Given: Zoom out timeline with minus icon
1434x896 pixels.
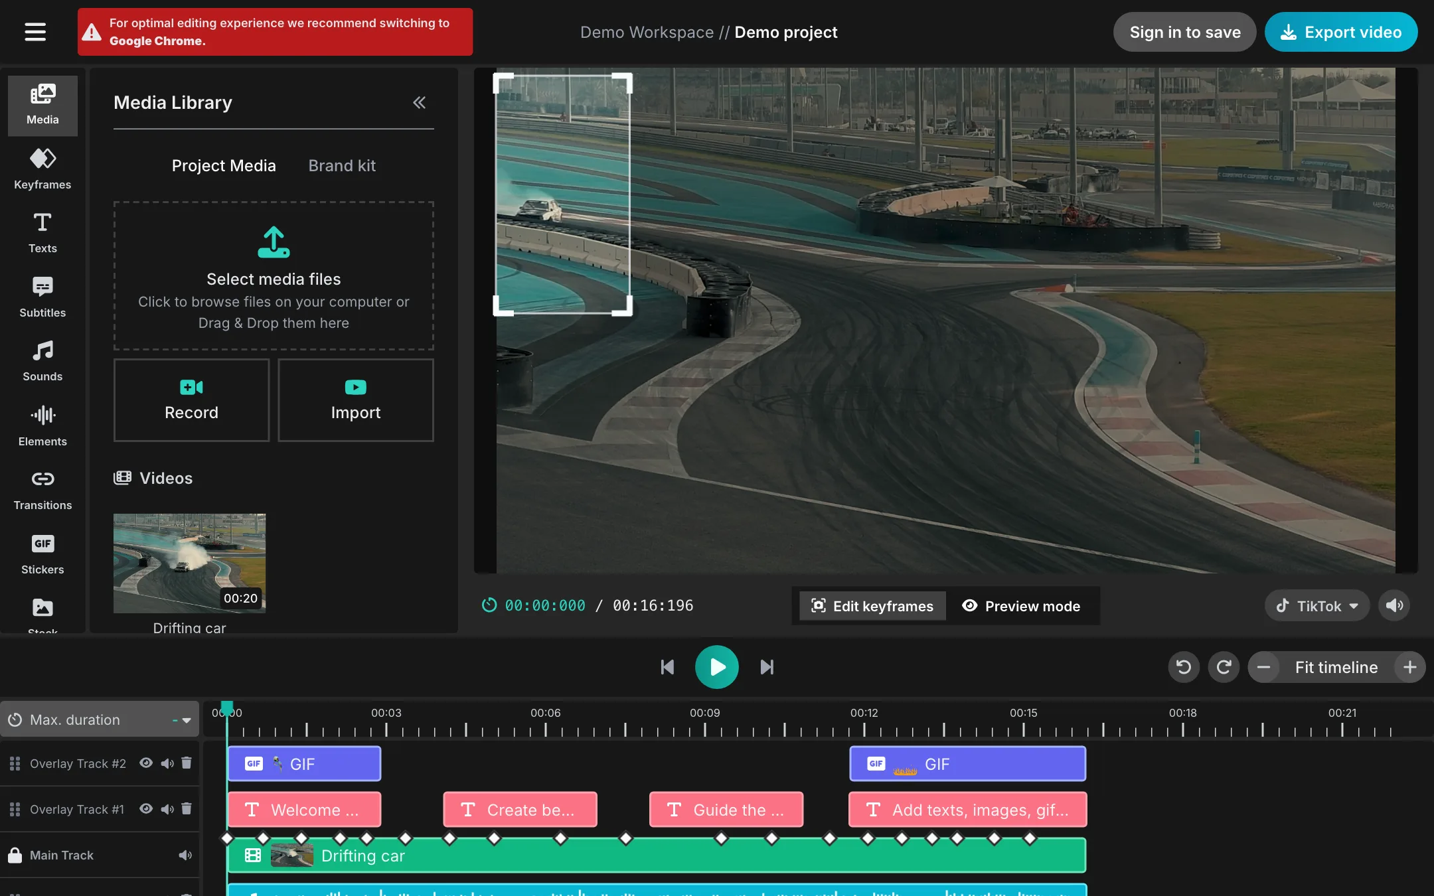Looking at the screenshot, I should 1264,667.
